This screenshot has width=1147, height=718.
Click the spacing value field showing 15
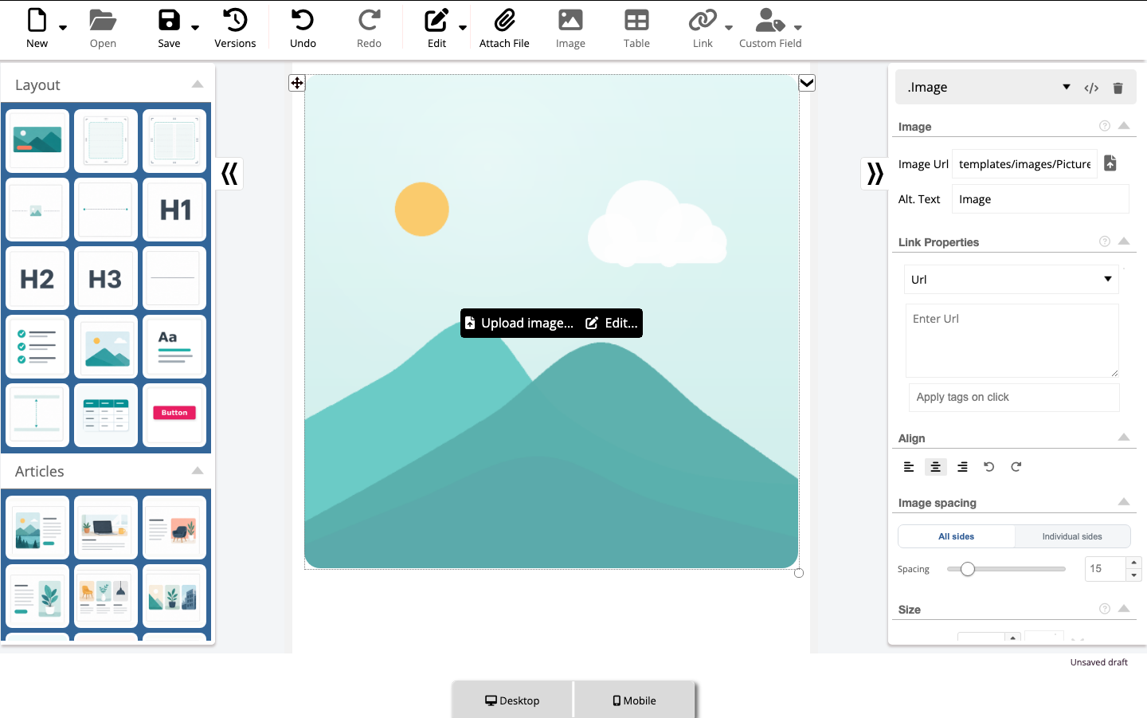point(1106,569)
